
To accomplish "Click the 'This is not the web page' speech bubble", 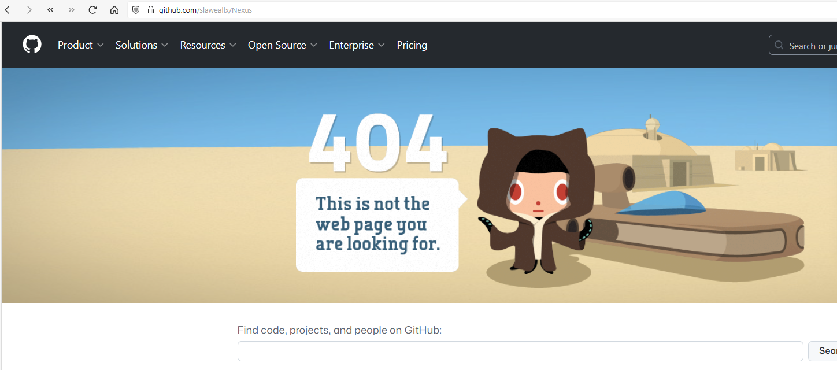I will (x=382, y=224).
